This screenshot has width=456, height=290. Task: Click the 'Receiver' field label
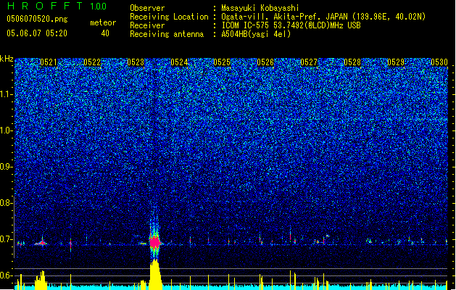(147, 25)
